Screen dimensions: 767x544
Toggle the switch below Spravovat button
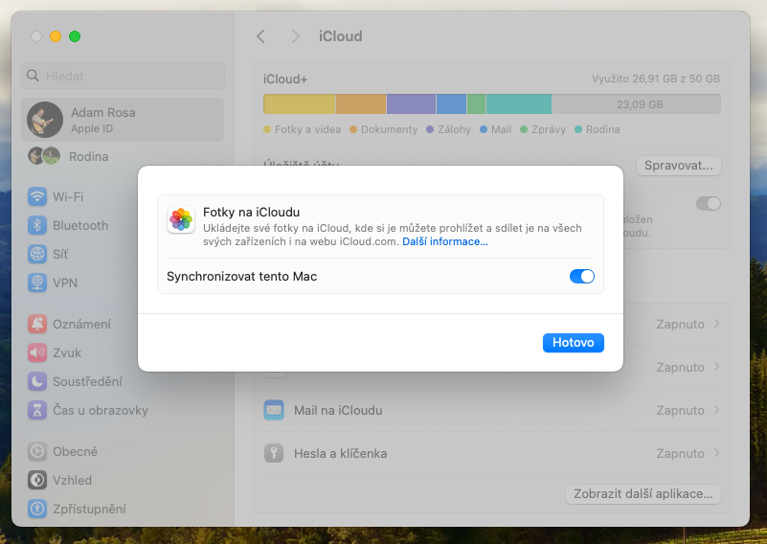click(709, 203)
